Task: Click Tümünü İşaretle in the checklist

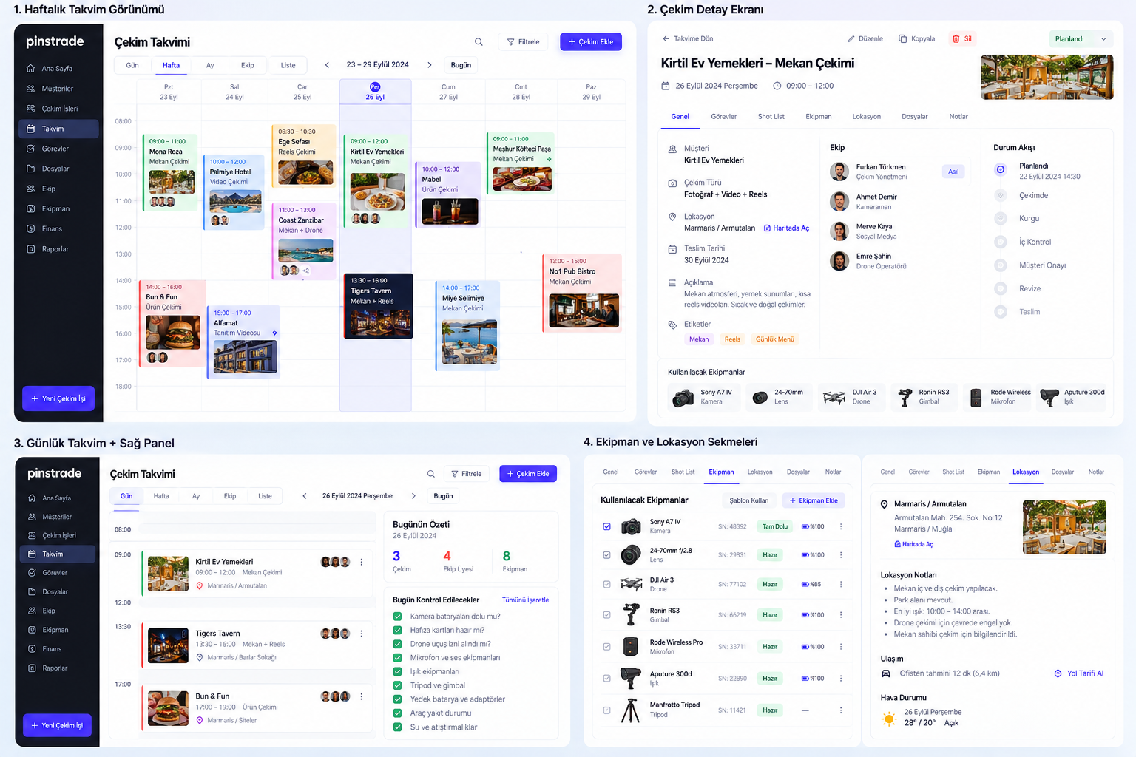Action: pos(526,600)
